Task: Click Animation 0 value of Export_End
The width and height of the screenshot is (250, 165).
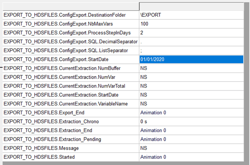Action: coord(153,113)
